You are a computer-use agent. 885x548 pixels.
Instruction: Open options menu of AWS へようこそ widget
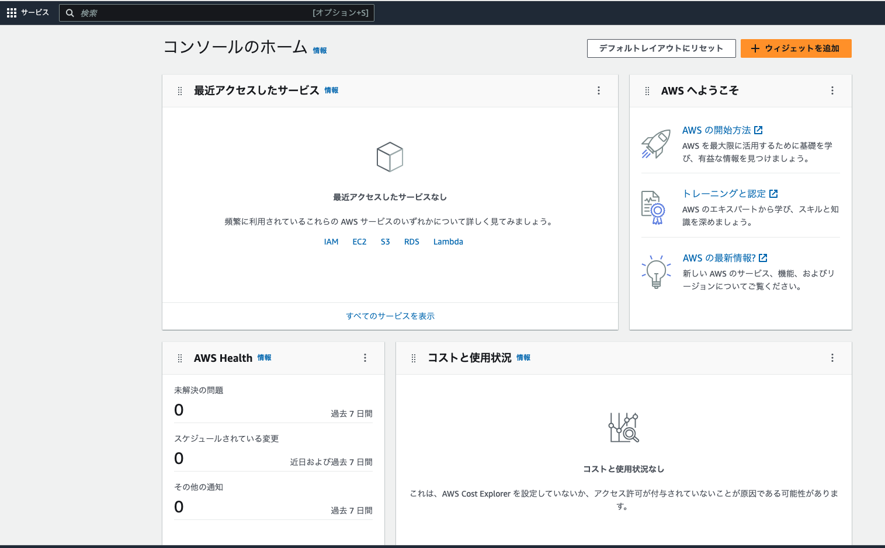click(x=832, y=90)
